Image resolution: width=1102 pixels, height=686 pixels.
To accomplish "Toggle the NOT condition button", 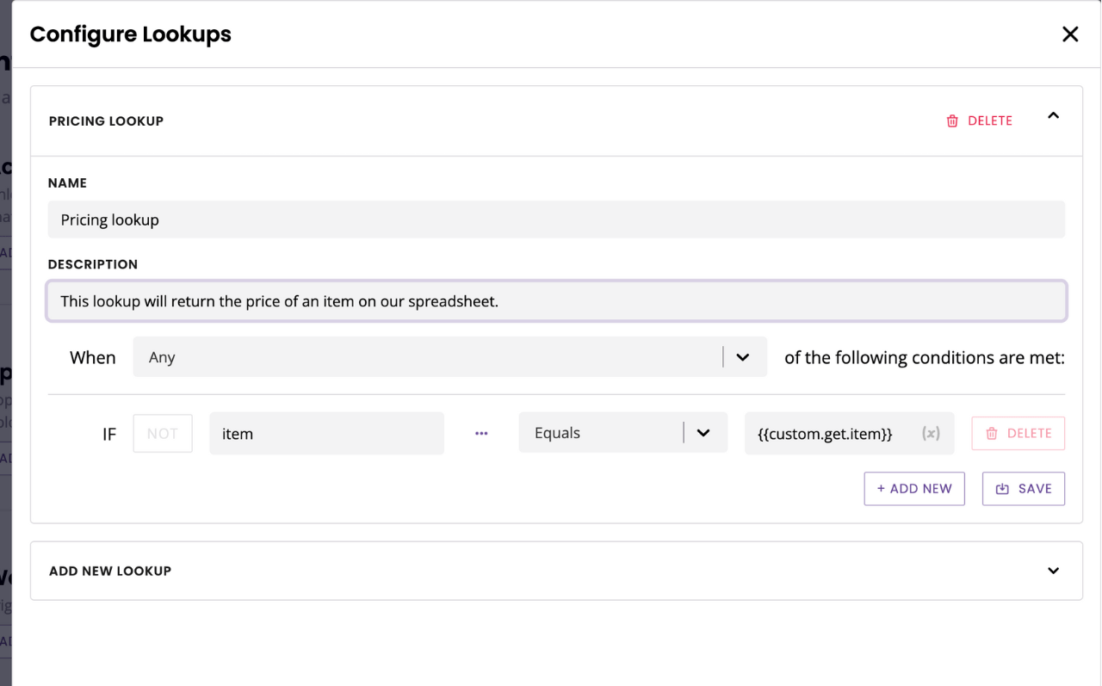I will tap(163, 434).
